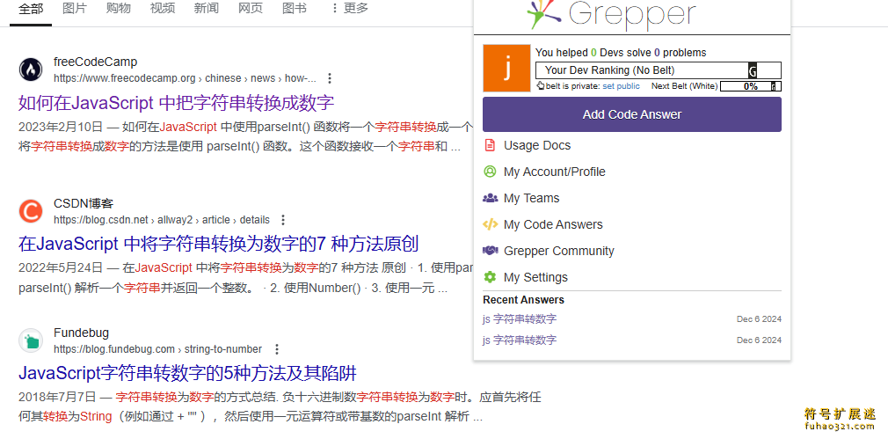This screenshot has width=888, height=439.
Task: Click the orange 'j' profile avatar
Action: [506, 69]
